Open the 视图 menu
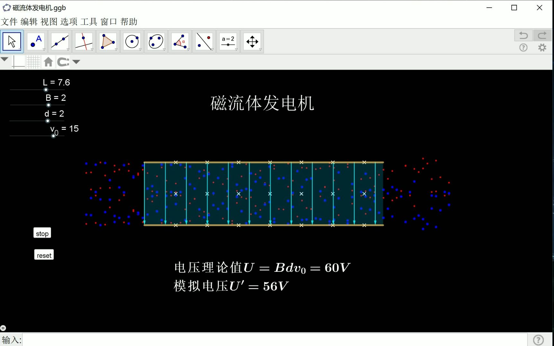 [x=49, y=22]
